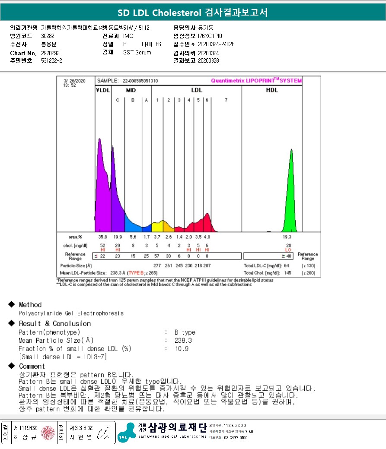Click the comment line 상기환자 표현형은 pattern B입니다
This screenshot has width=386, height=449.
[x=76, y=375]
